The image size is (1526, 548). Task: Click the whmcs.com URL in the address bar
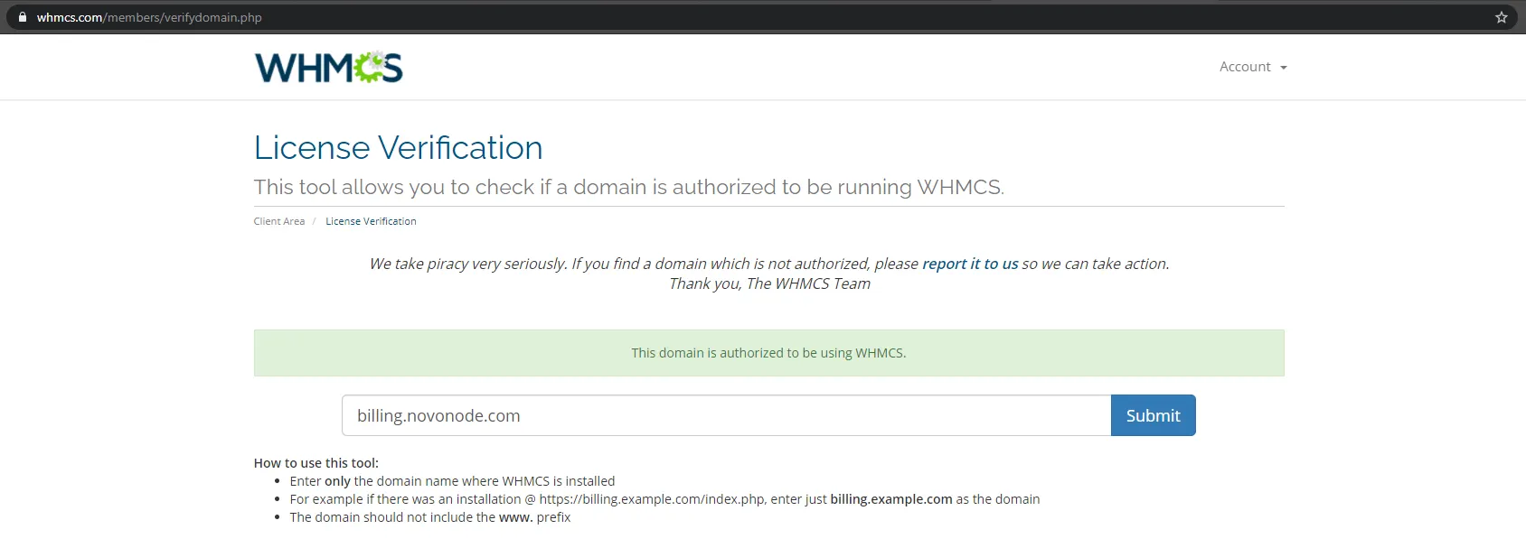click(x=149, y=17)
